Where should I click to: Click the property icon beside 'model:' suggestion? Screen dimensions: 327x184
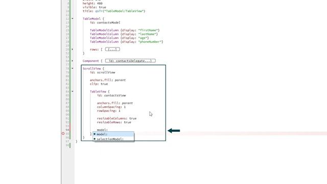click(95, 134)
